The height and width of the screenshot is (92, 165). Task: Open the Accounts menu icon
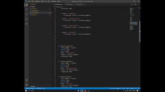(x=27, y=80)
